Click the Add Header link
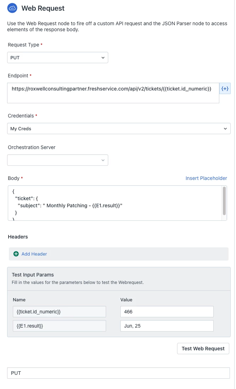 [x=34, y=254]
